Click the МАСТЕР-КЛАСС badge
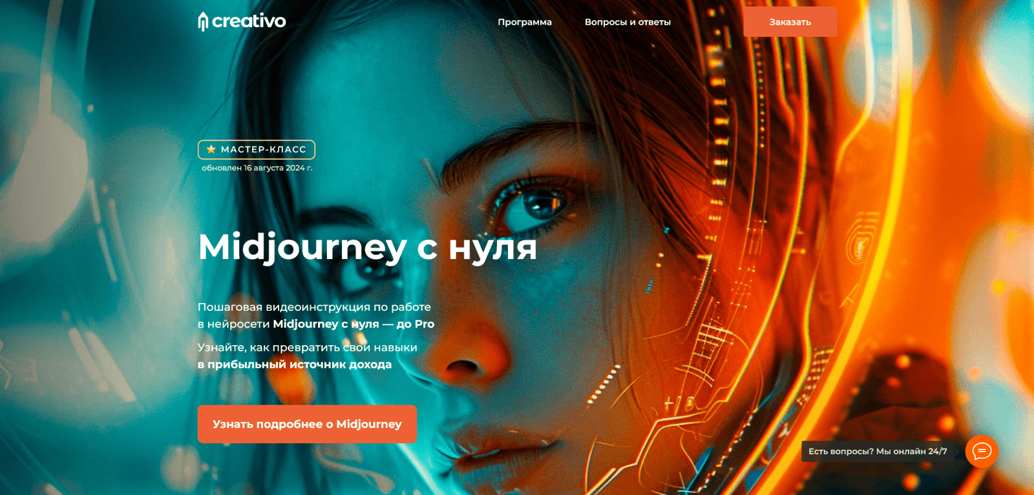 coord(257,149)
